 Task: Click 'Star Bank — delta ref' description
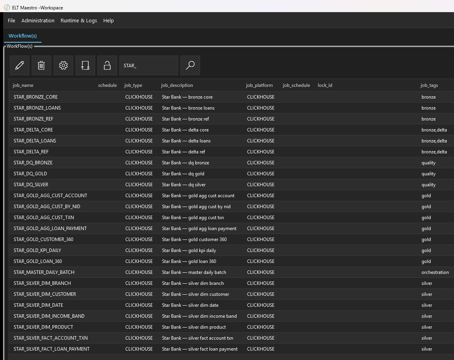[184, 152]
